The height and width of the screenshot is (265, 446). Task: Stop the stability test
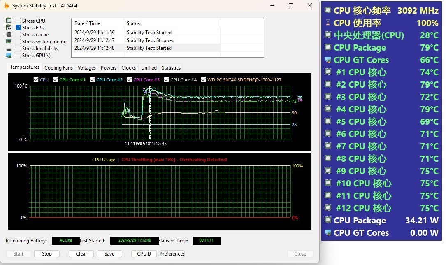tap(46, 253)
